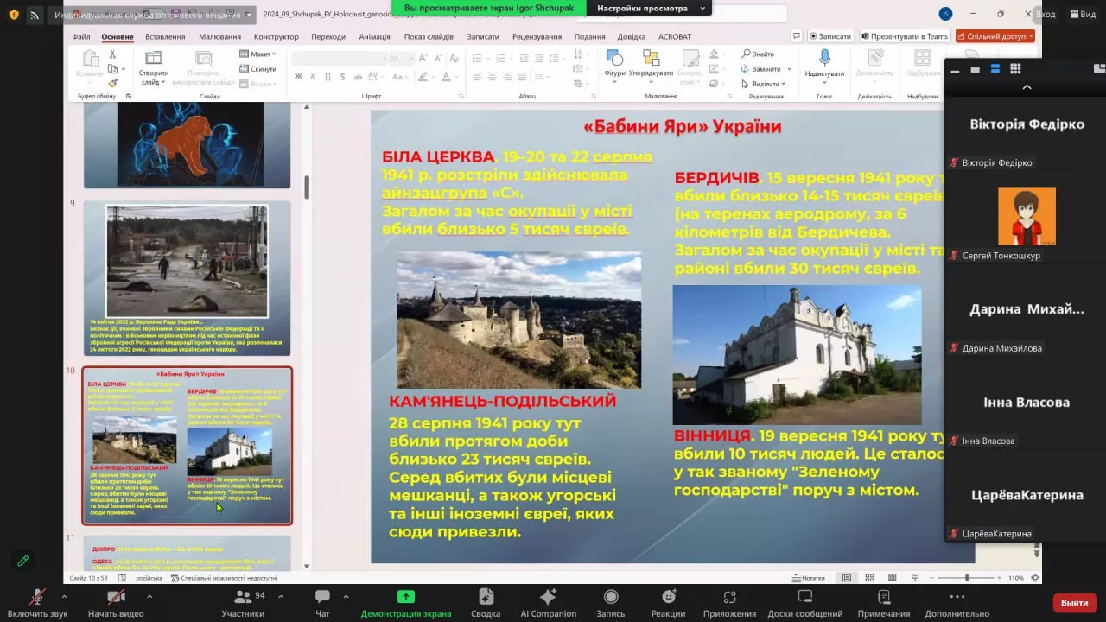Screen dimensions: 1106x622
Task: Start slideshow view from status bar
Action: (915, 578)
